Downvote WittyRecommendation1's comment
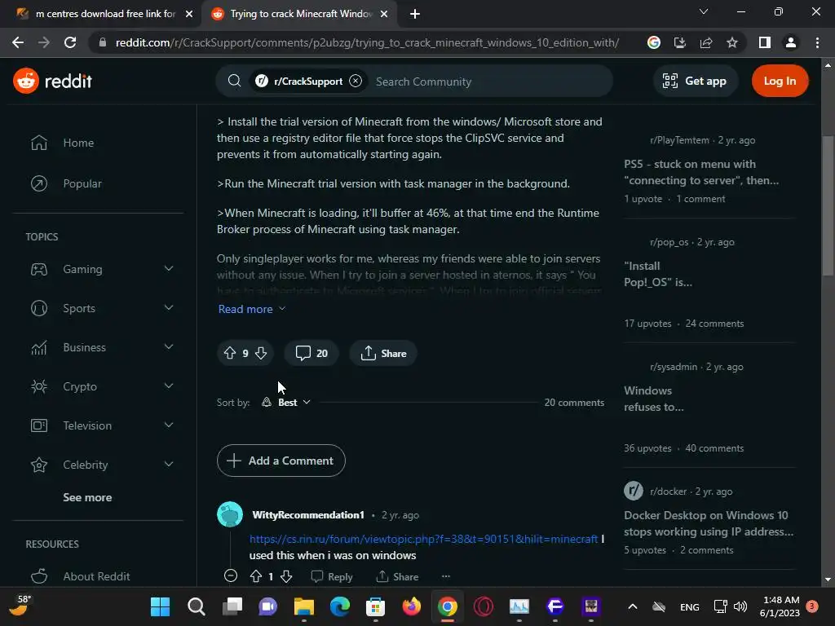Image resolution: width=835 pixels, height=626 pixels. click(x=286, y=576)
